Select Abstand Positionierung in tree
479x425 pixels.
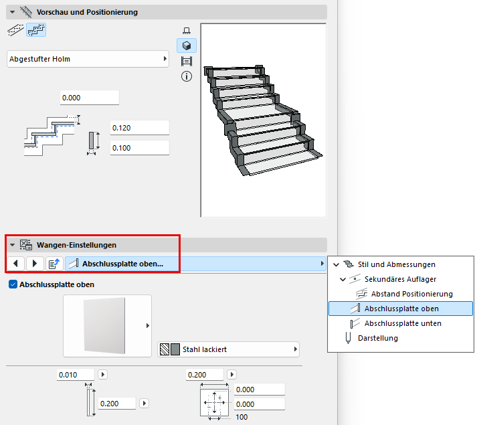point(412,294)
